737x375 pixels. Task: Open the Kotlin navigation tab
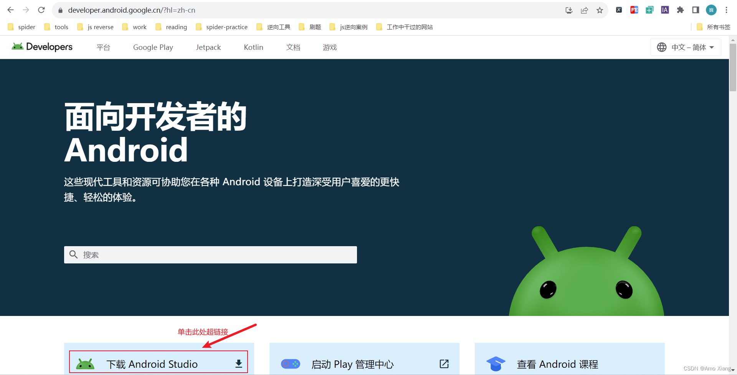click(x=253, y=47)
